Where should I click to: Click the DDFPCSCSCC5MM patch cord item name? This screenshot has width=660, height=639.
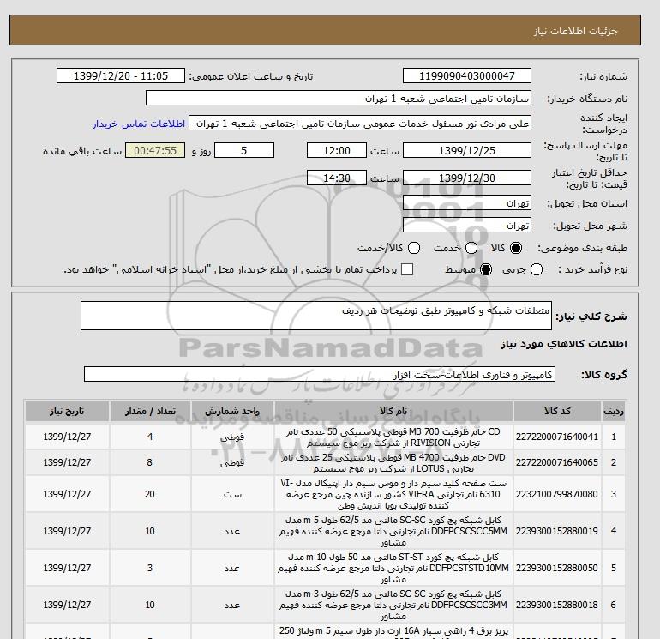[x=393, y=531]
